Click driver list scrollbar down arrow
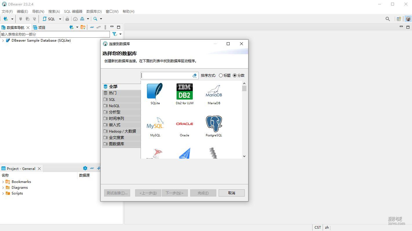The width and height of the screenshot is (412, 231). coord(244,156)
